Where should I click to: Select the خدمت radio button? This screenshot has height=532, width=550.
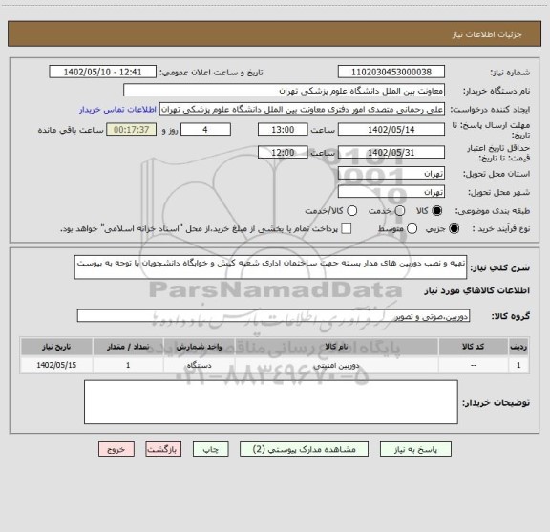tap(400, 210)
